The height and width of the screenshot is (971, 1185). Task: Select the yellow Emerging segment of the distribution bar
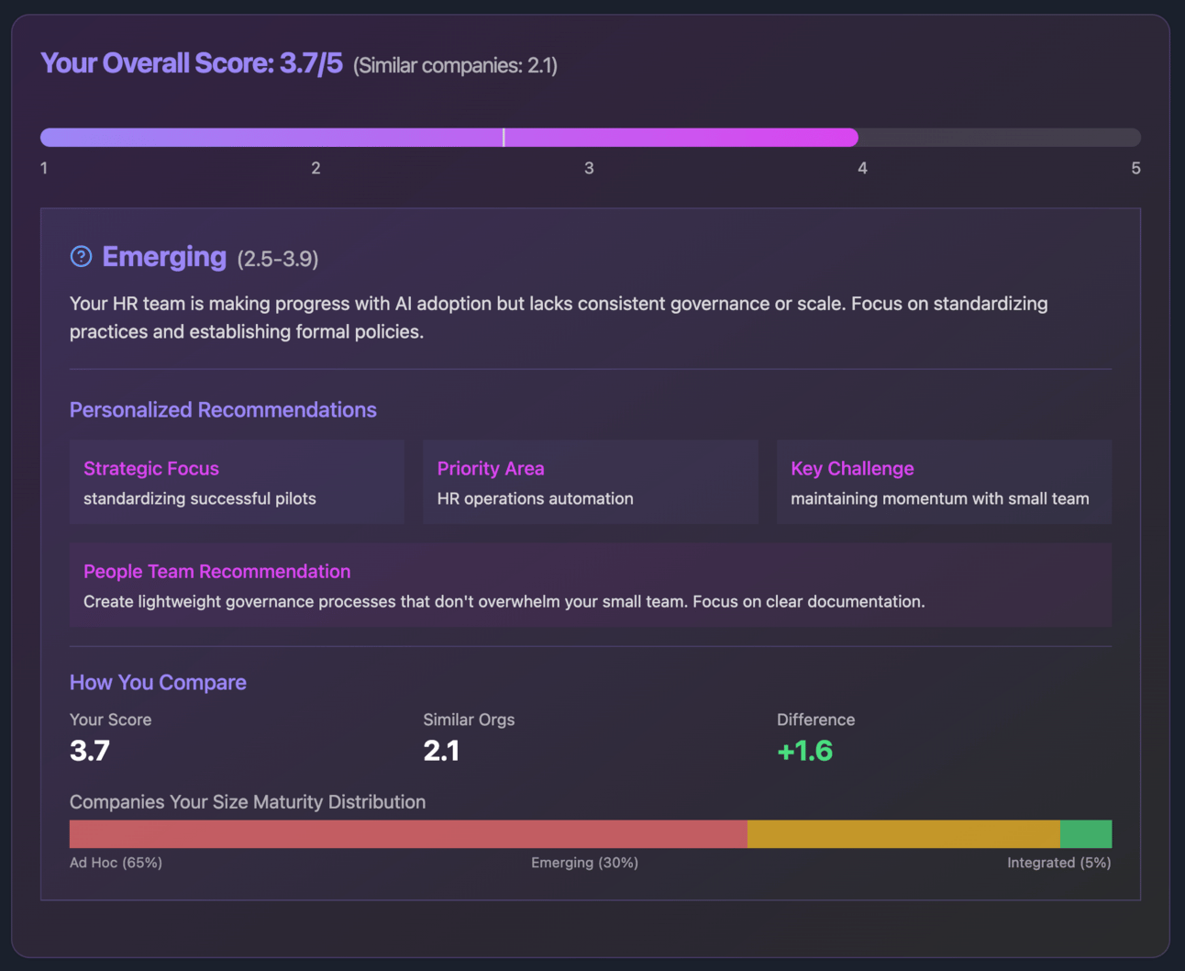(x=903, y=834)
